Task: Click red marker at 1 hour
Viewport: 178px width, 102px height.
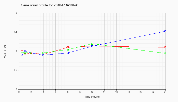Action: click(25, 54)
